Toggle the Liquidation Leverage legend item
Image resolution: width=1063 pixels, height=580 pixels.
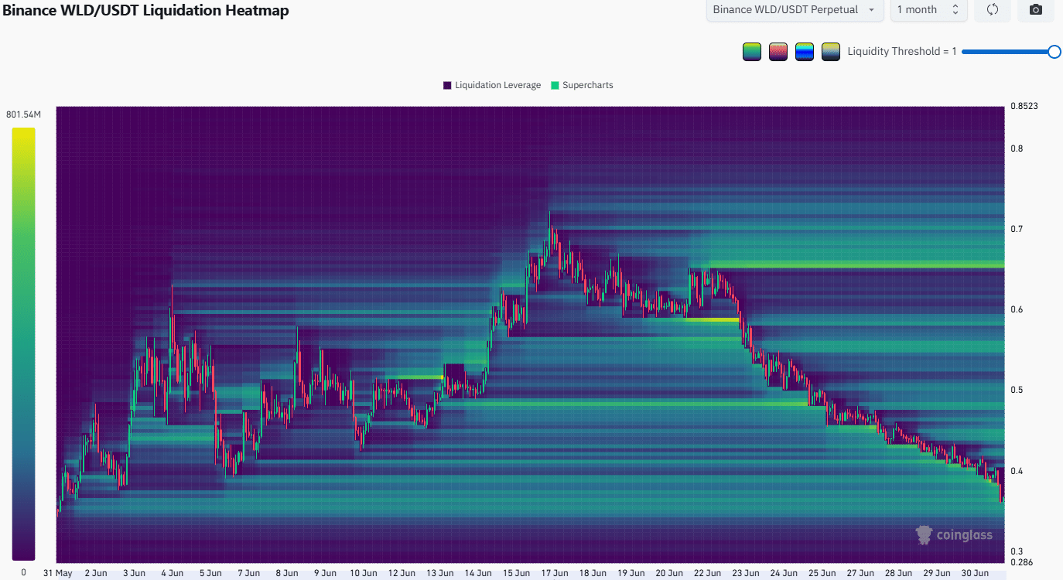492,85
